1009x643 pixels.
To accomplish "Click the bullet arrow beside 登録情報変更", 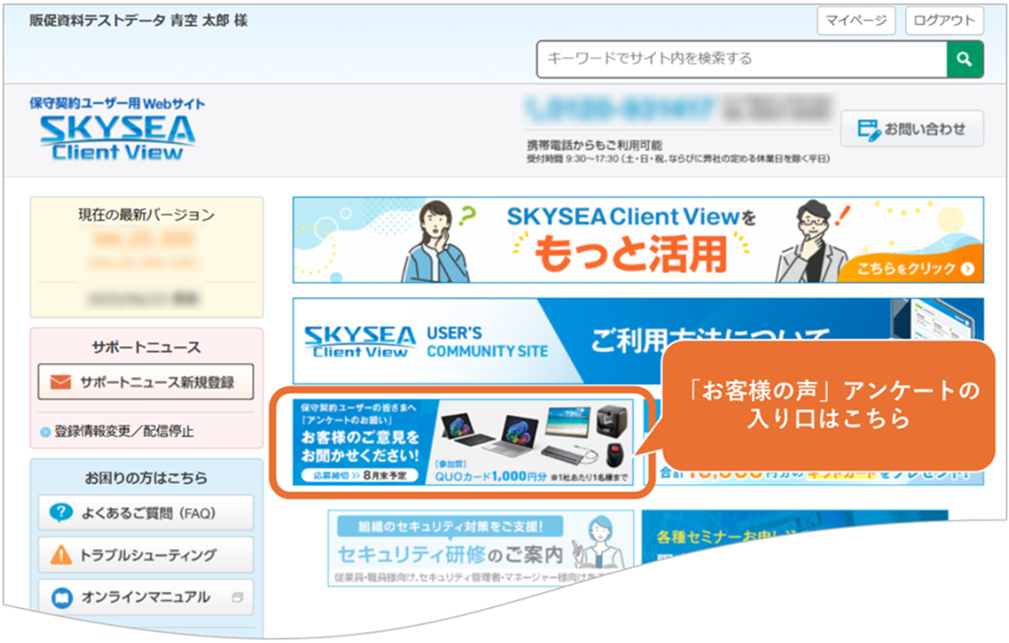I will pos(45,432).
